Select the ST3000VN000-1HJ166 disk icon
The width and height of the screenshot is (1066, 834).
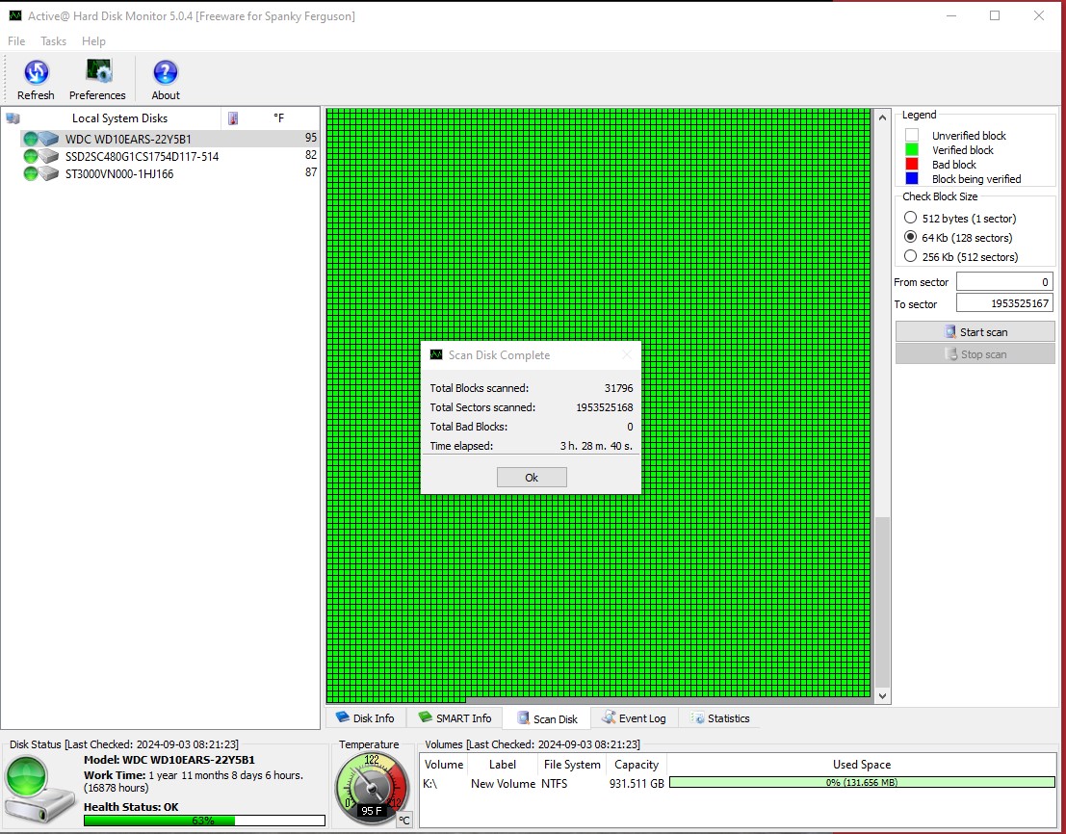pos(41,174)
